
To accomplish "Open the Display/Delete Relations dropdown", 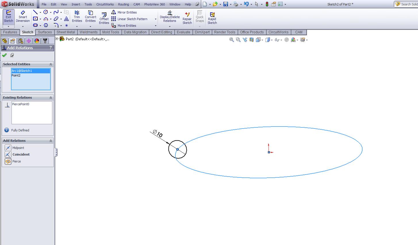I will 170,26.
